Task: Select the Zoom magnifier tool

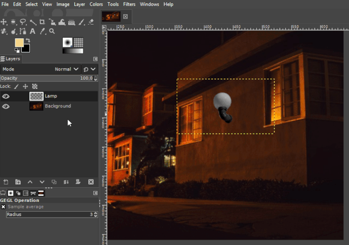Action: (52, 31)
